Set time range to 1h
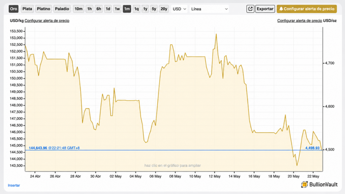The width and height of the screenshot is (345, 194). click(89, 9)
